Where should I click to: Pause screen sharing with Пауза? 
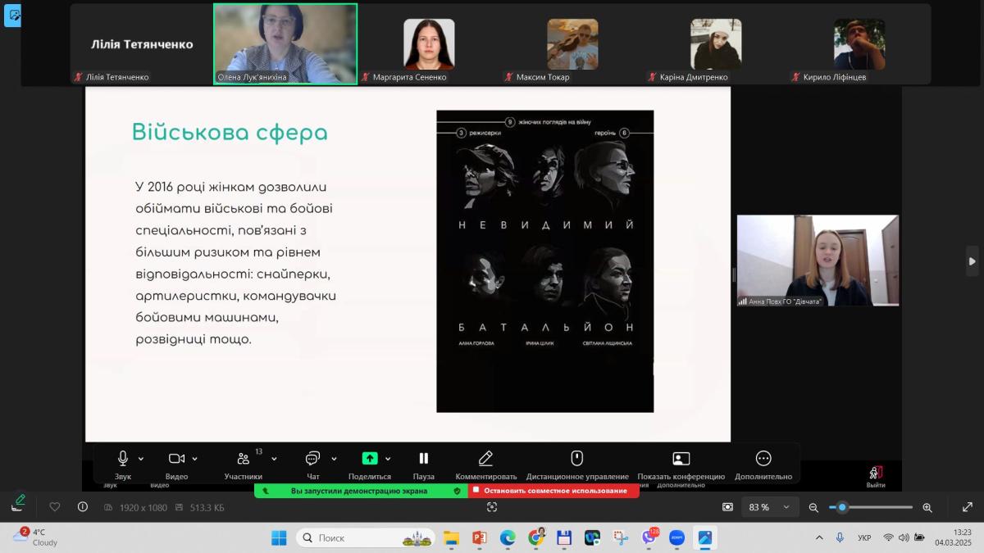pyautogui.click(x=424, y=459)
